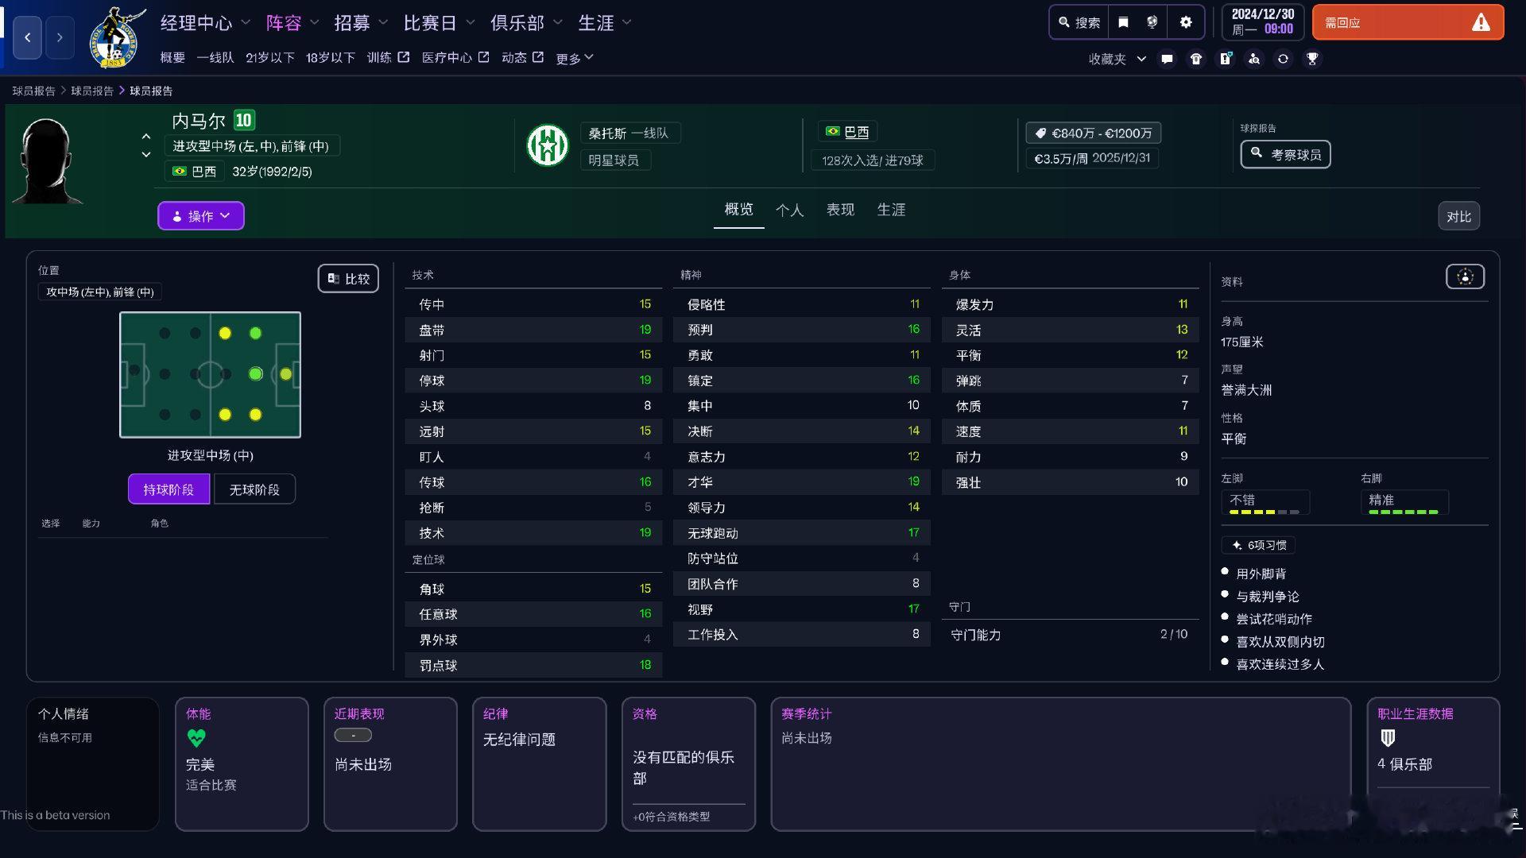Click the orange 需回应 continue button
1526x858 pixels.
pos(1407,22)
